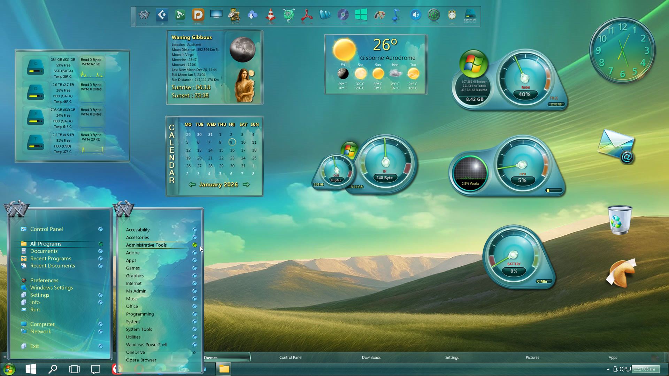Open the email envelope desktop icon
The image size is (669, 376).
616,146
